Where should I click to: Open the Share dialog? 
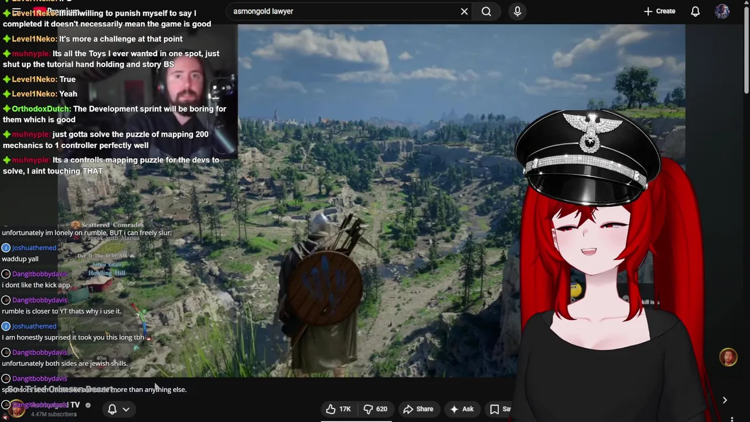pyautogui.click(x=418, y=409)
